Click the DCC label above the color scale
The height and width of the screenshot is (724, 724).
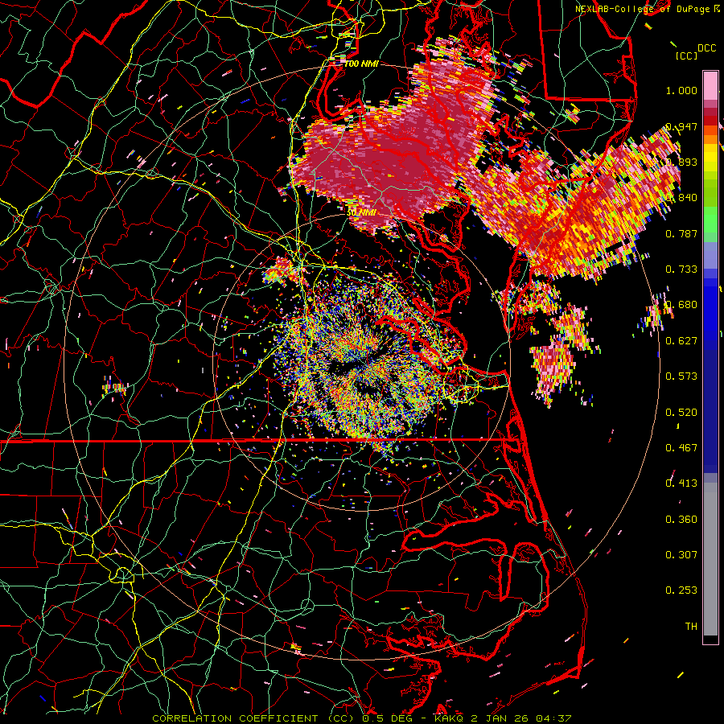(706, 48)
